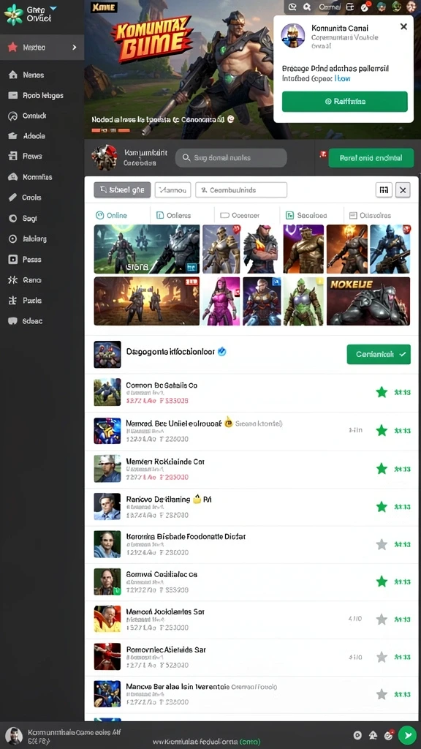The width and height of the screenshot is (421, 749).
Task: Open the green avatar in top bar
Action: (x=396, y=7)
